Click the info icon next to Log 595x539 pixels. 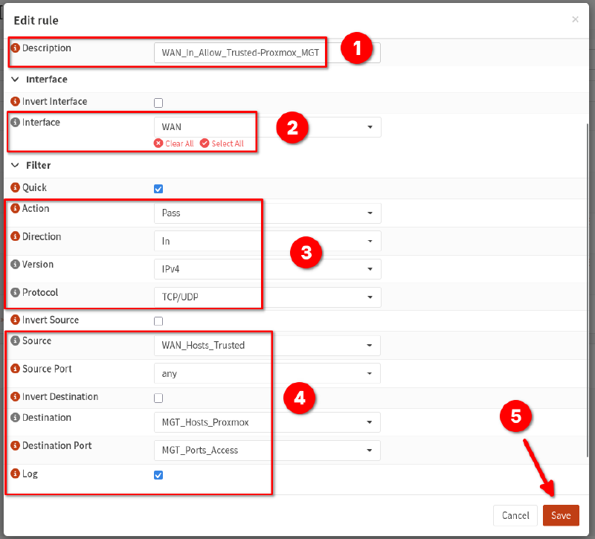coord(15,474)
